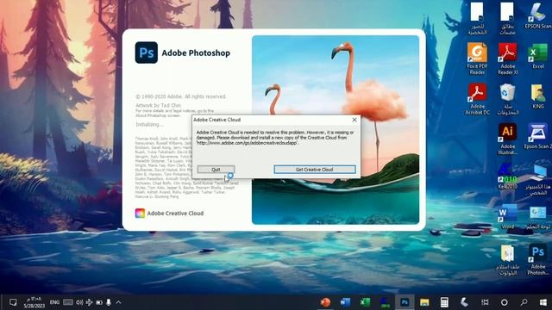Click the battery tray icon
This screenshot has width=552, height=310.
tap(99, 302)
